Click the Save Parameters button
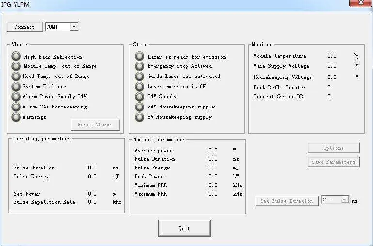Image resolution: width=373 pixels, height=246 pixels. click(333, 162)
